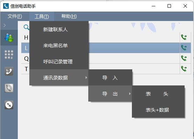
Task: Click the submenu arrow beside 通讯录数据
Action: point(86,78)
